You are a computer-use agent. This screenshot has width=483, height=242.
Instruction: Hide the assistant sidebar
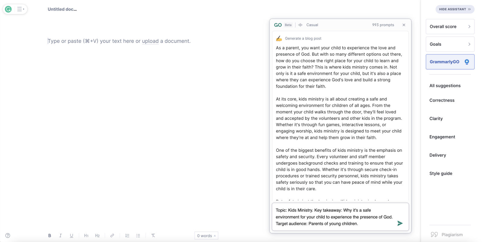(455, 9)
